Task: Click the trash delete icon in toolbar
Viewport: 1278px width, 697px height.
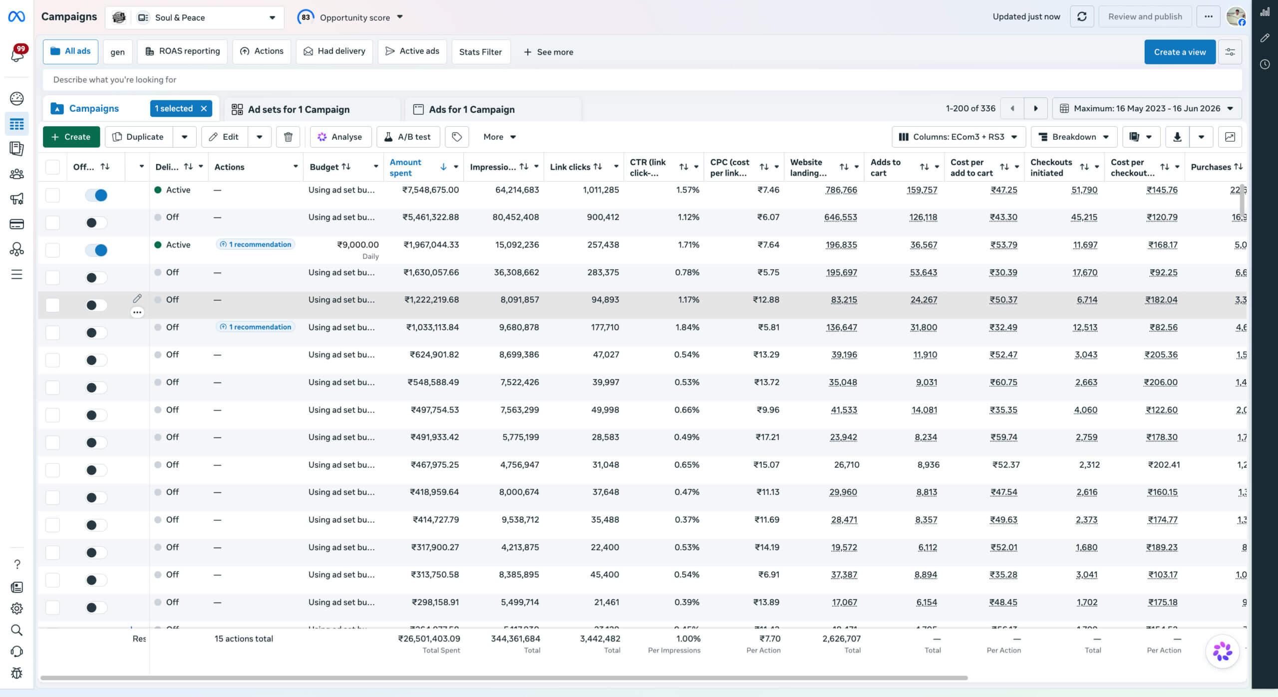Action: [x=288, y=137]
